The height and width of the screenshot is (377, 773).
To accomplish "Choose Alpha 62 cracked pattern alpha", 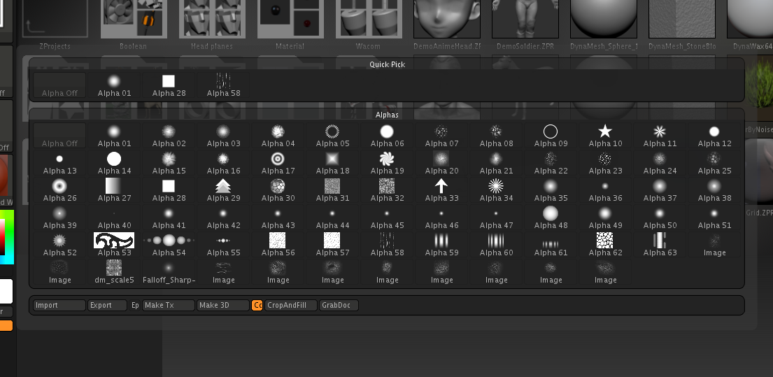I will 605,244.
